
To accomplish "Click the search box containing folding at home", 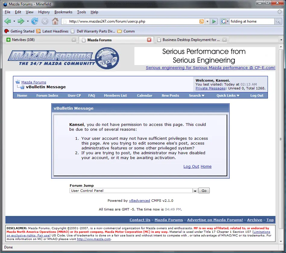I will pyautogui.click(x=252, y=21).
